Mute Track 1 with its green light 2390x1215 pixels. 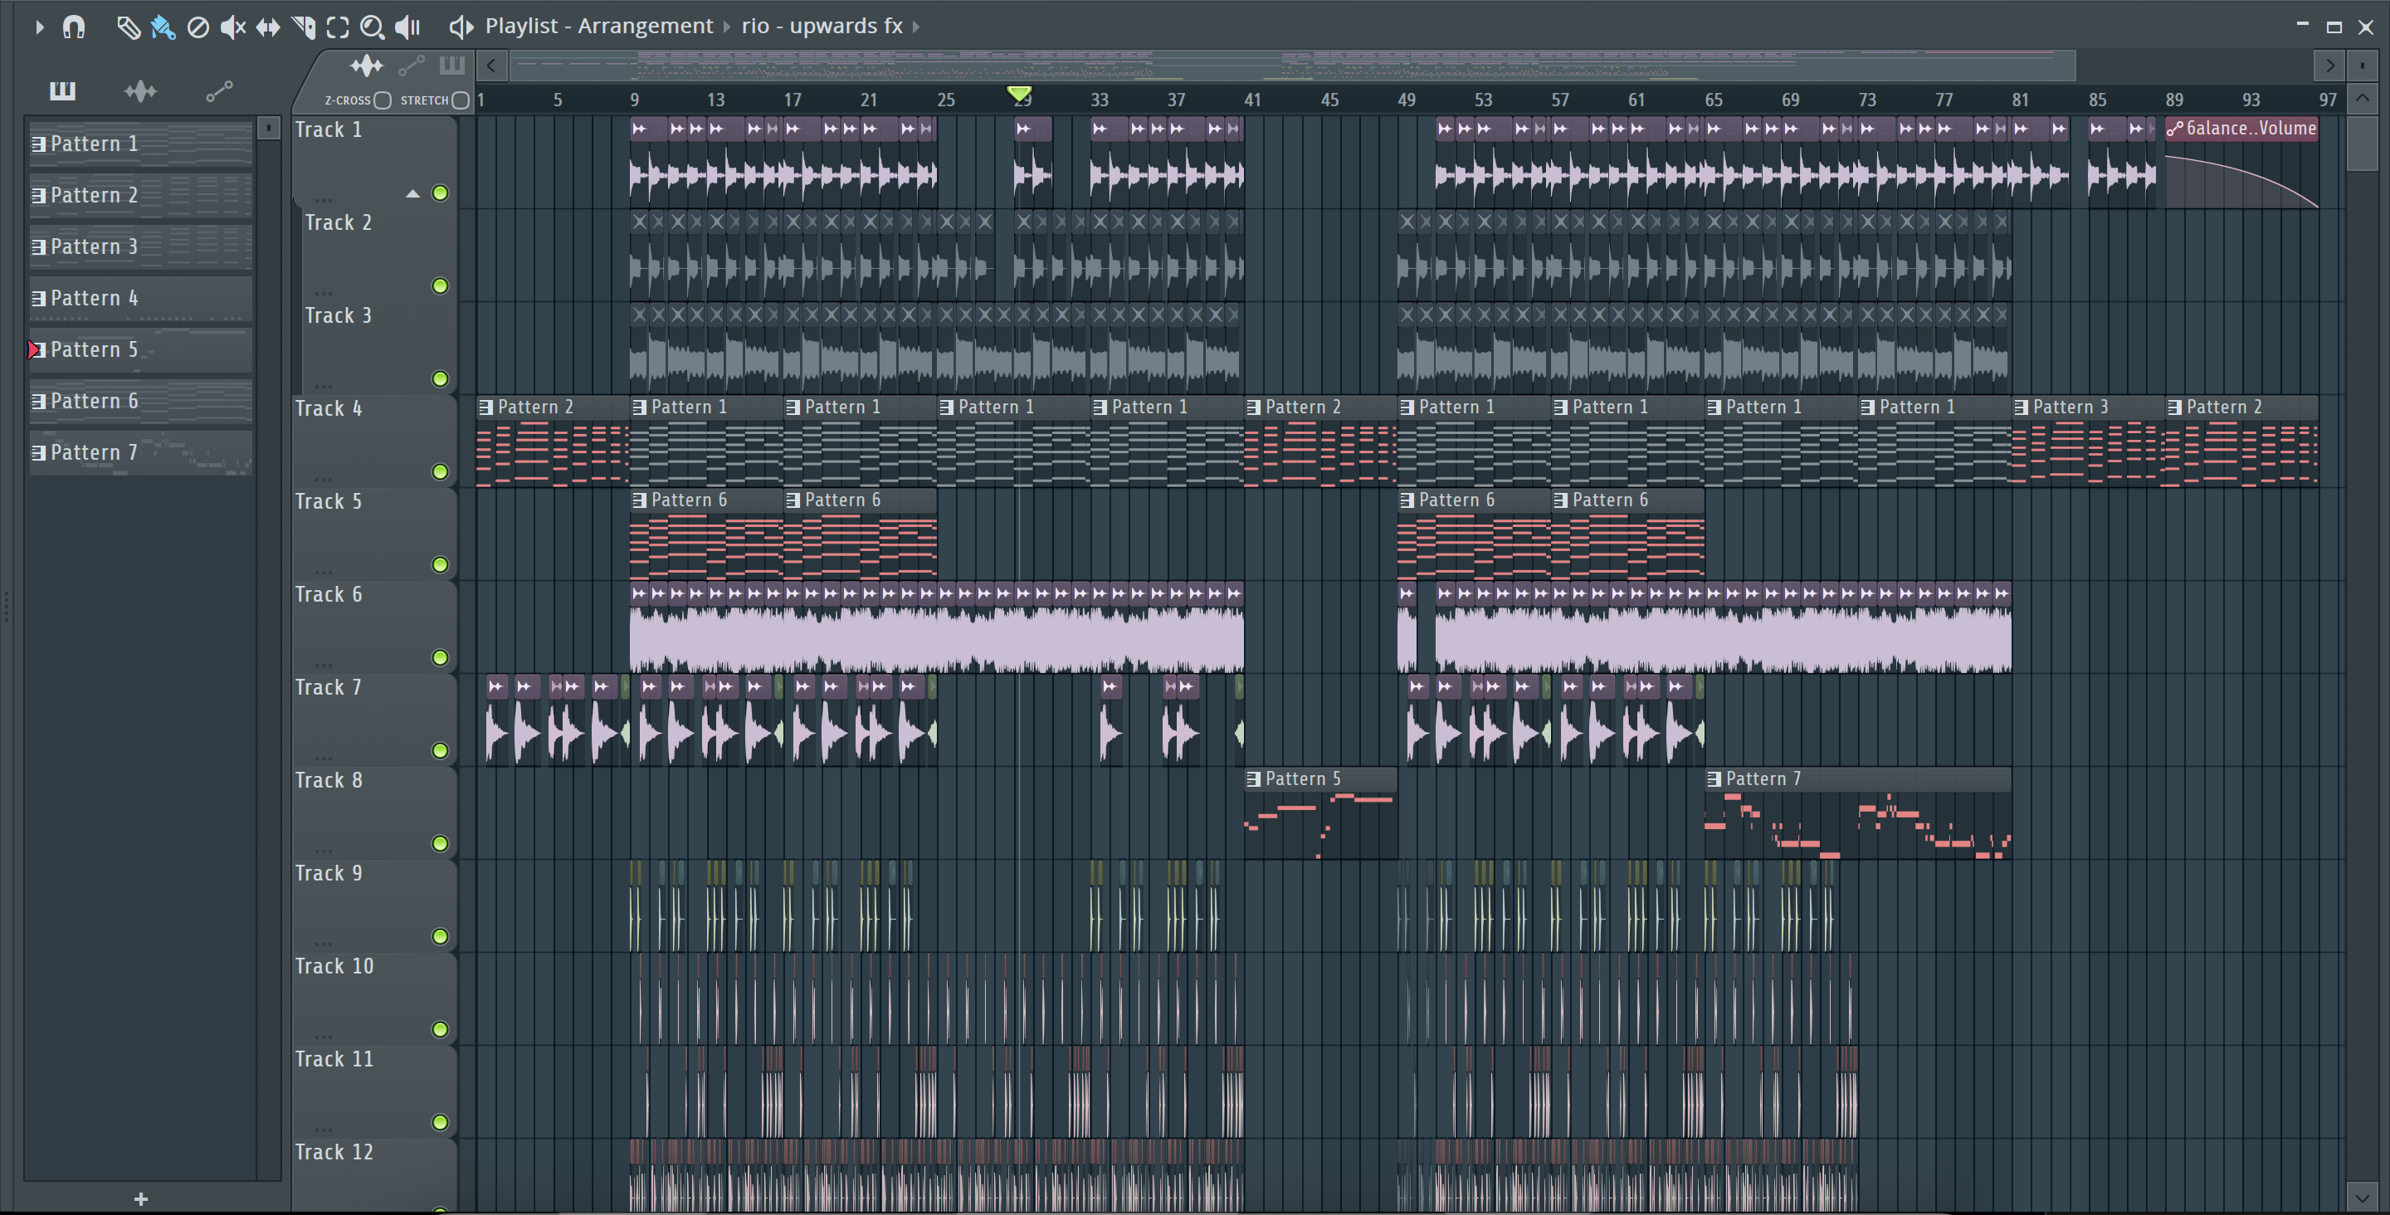click(441, 193)
